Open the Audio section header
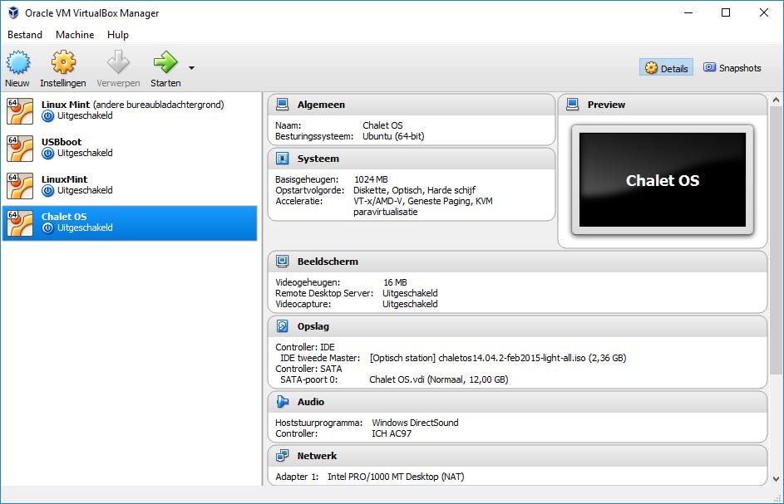 [517, 402]
